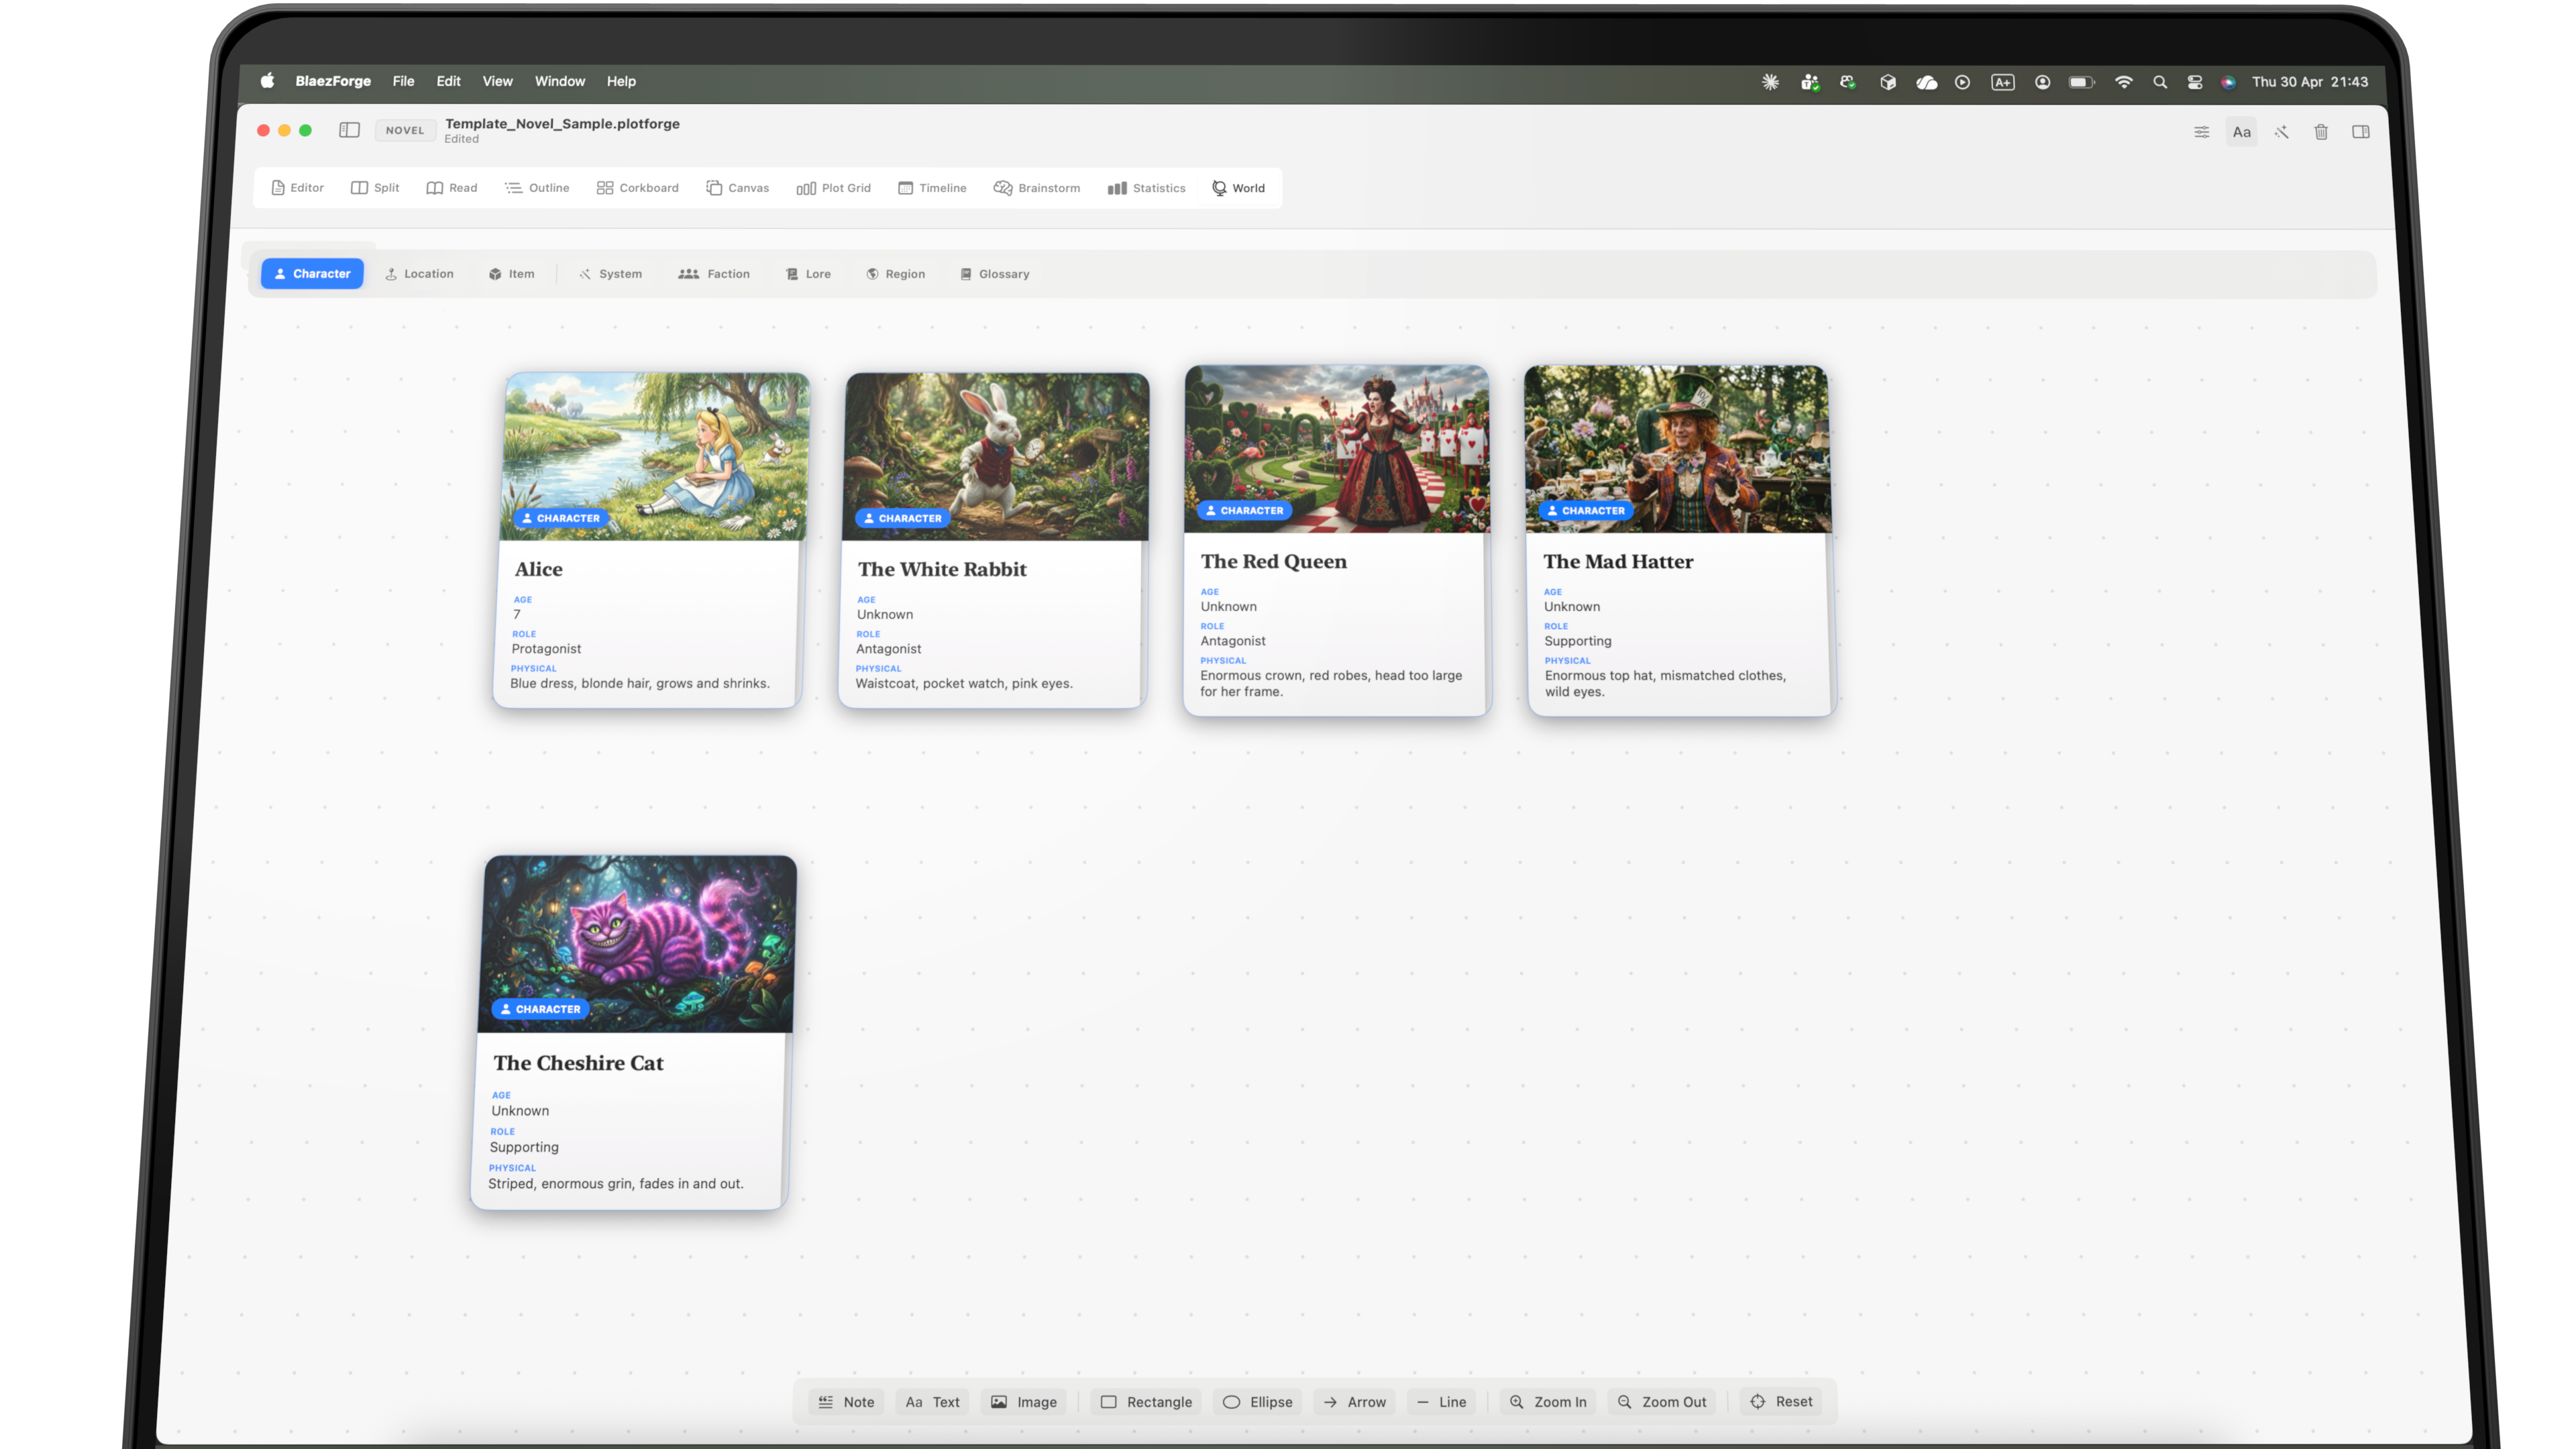Click Zoom Out on the canvas toolbar

[x=1662, y=1402]
